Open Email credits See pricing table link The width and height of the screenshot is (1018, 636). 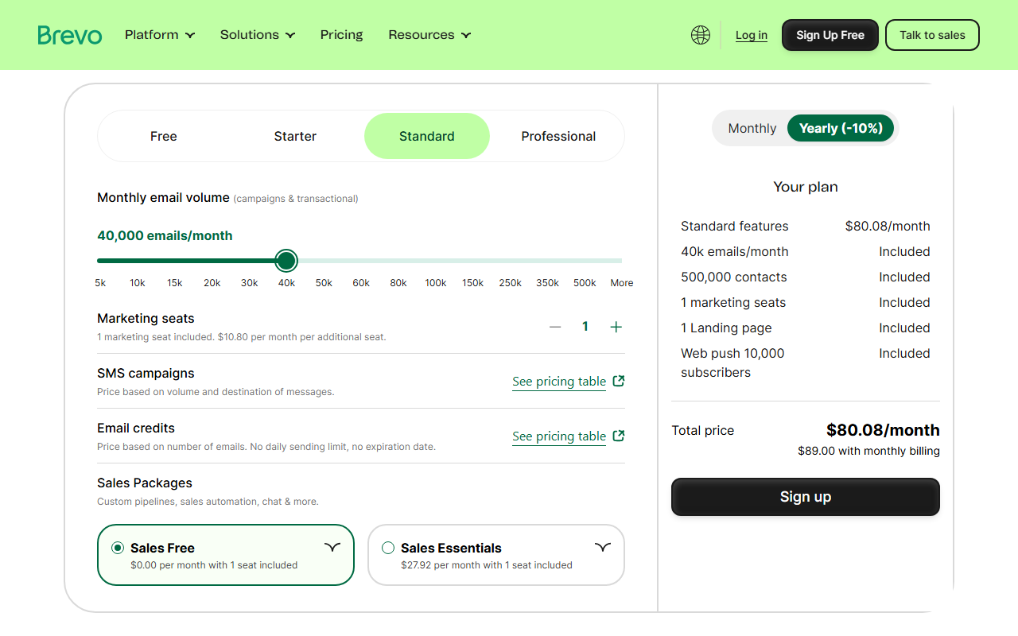point(559,436)
